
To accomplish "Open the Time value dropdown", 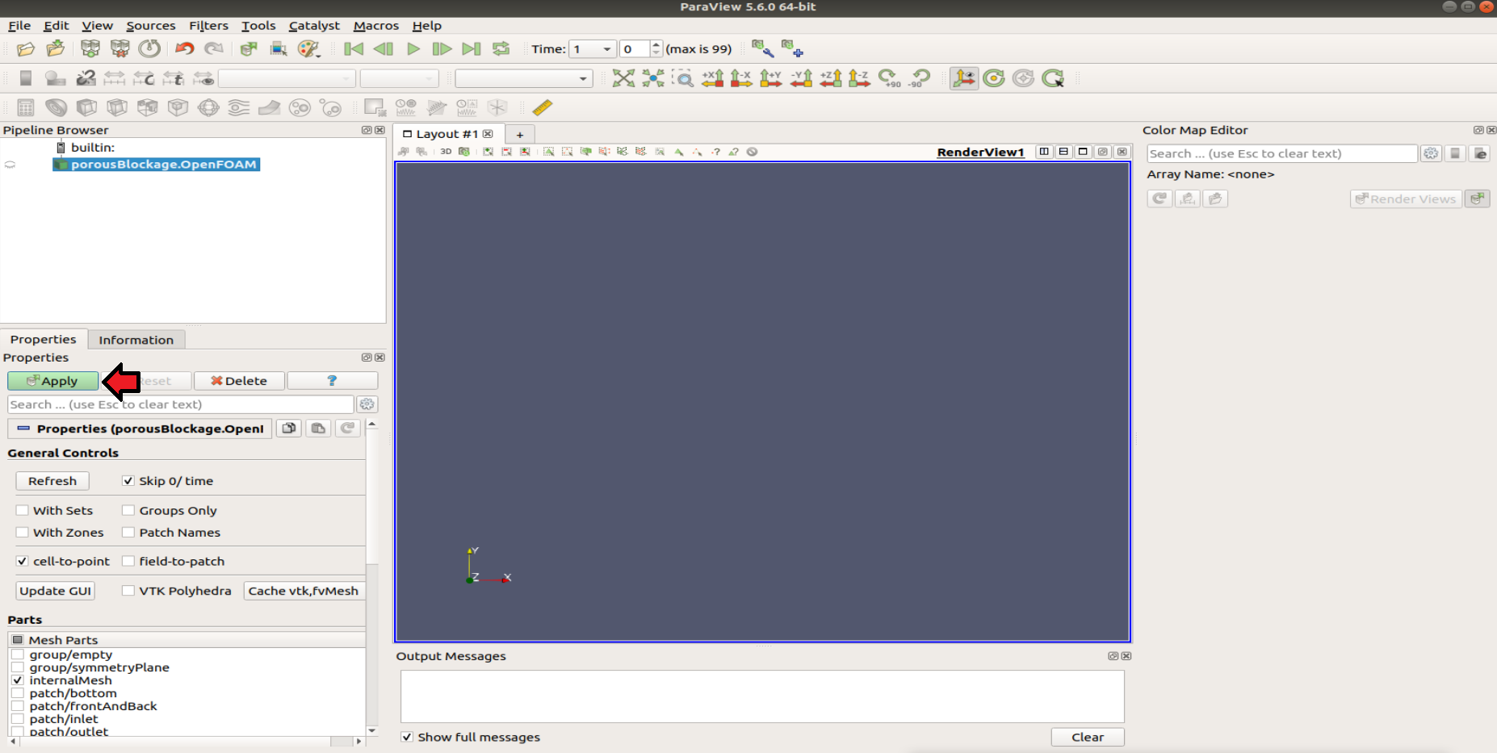I will tap(593, 49).
